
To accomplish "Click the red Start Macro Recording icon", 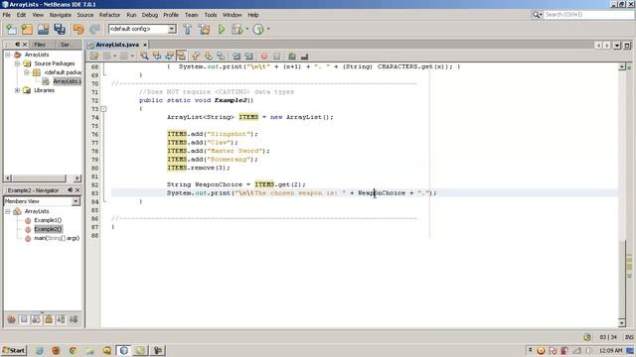I will pos(264,56).
